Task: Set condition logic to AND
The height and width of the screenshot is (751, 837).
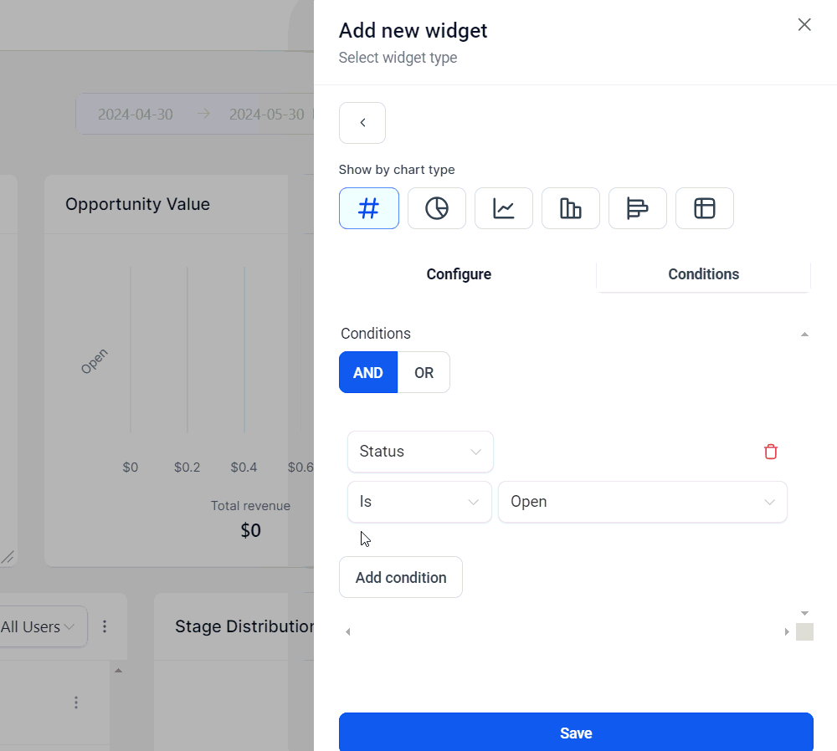Action: tap(368, 372)
